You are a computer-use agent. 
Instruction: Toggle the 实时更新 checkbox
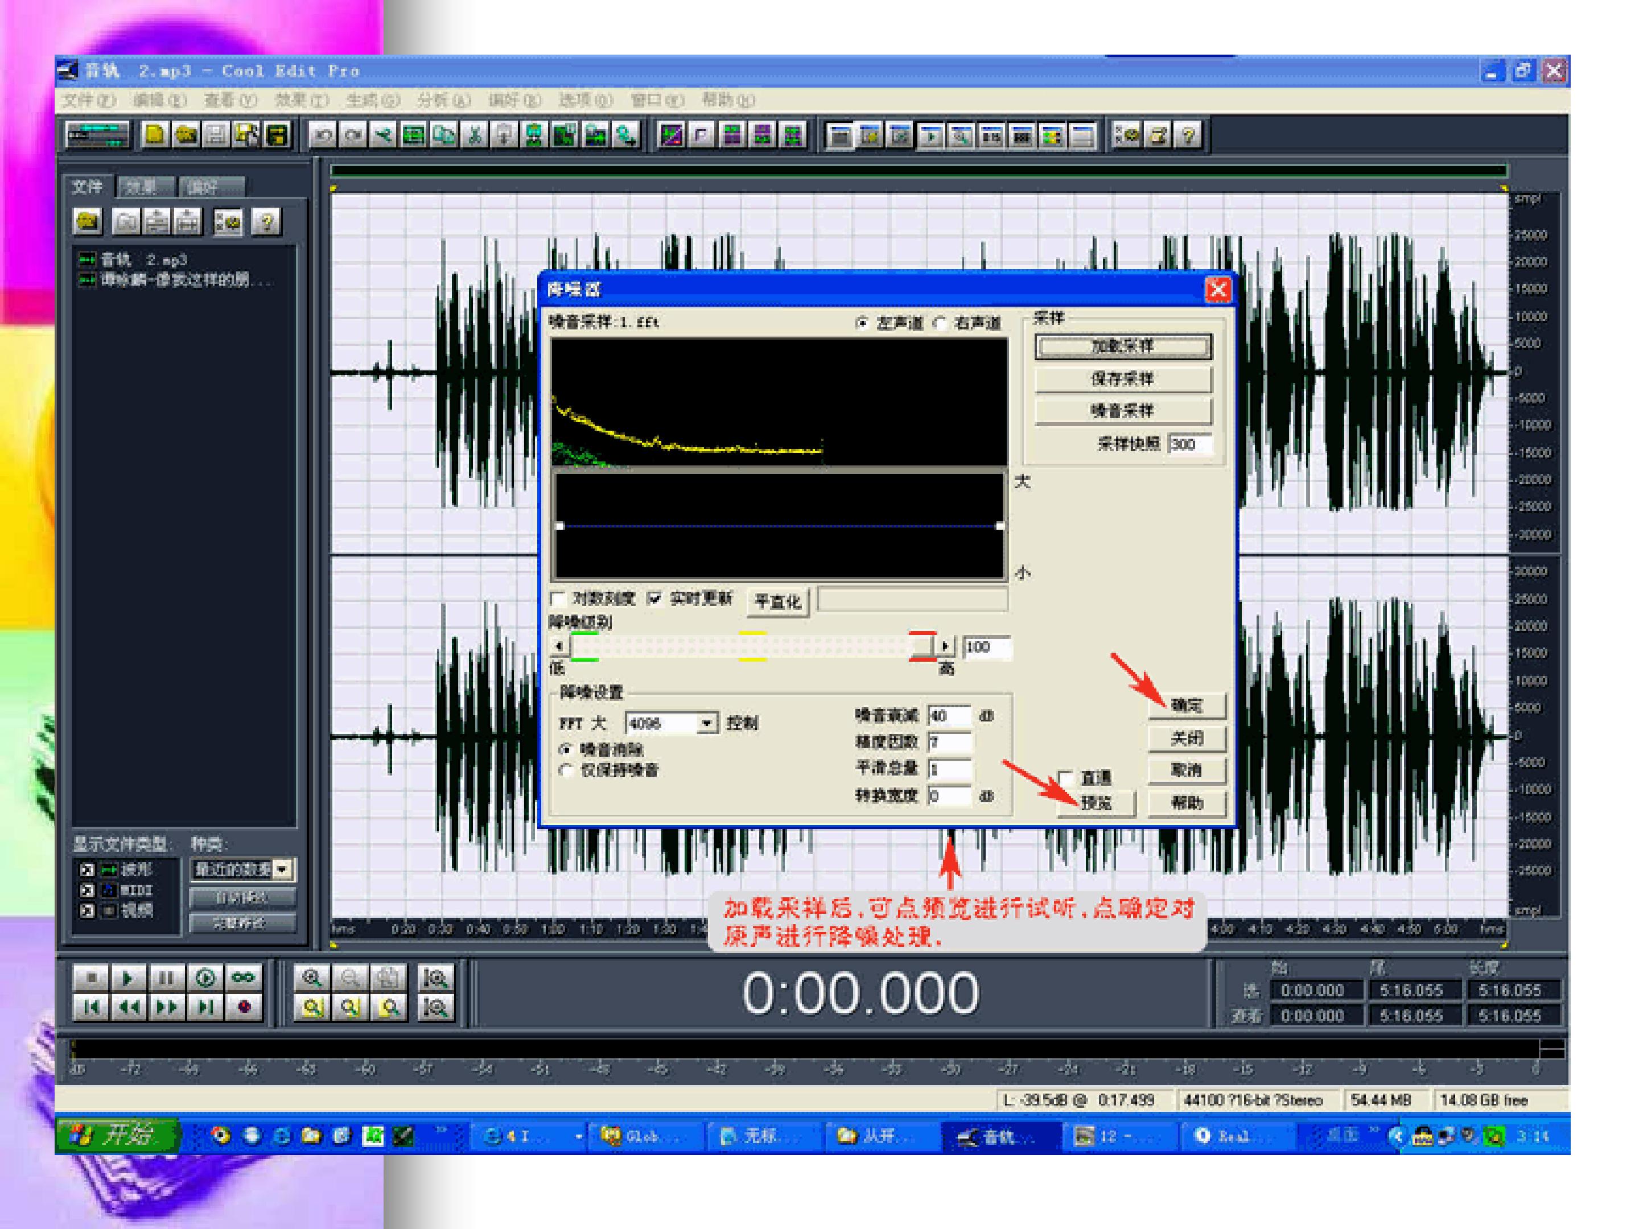(x=654, y=599)
